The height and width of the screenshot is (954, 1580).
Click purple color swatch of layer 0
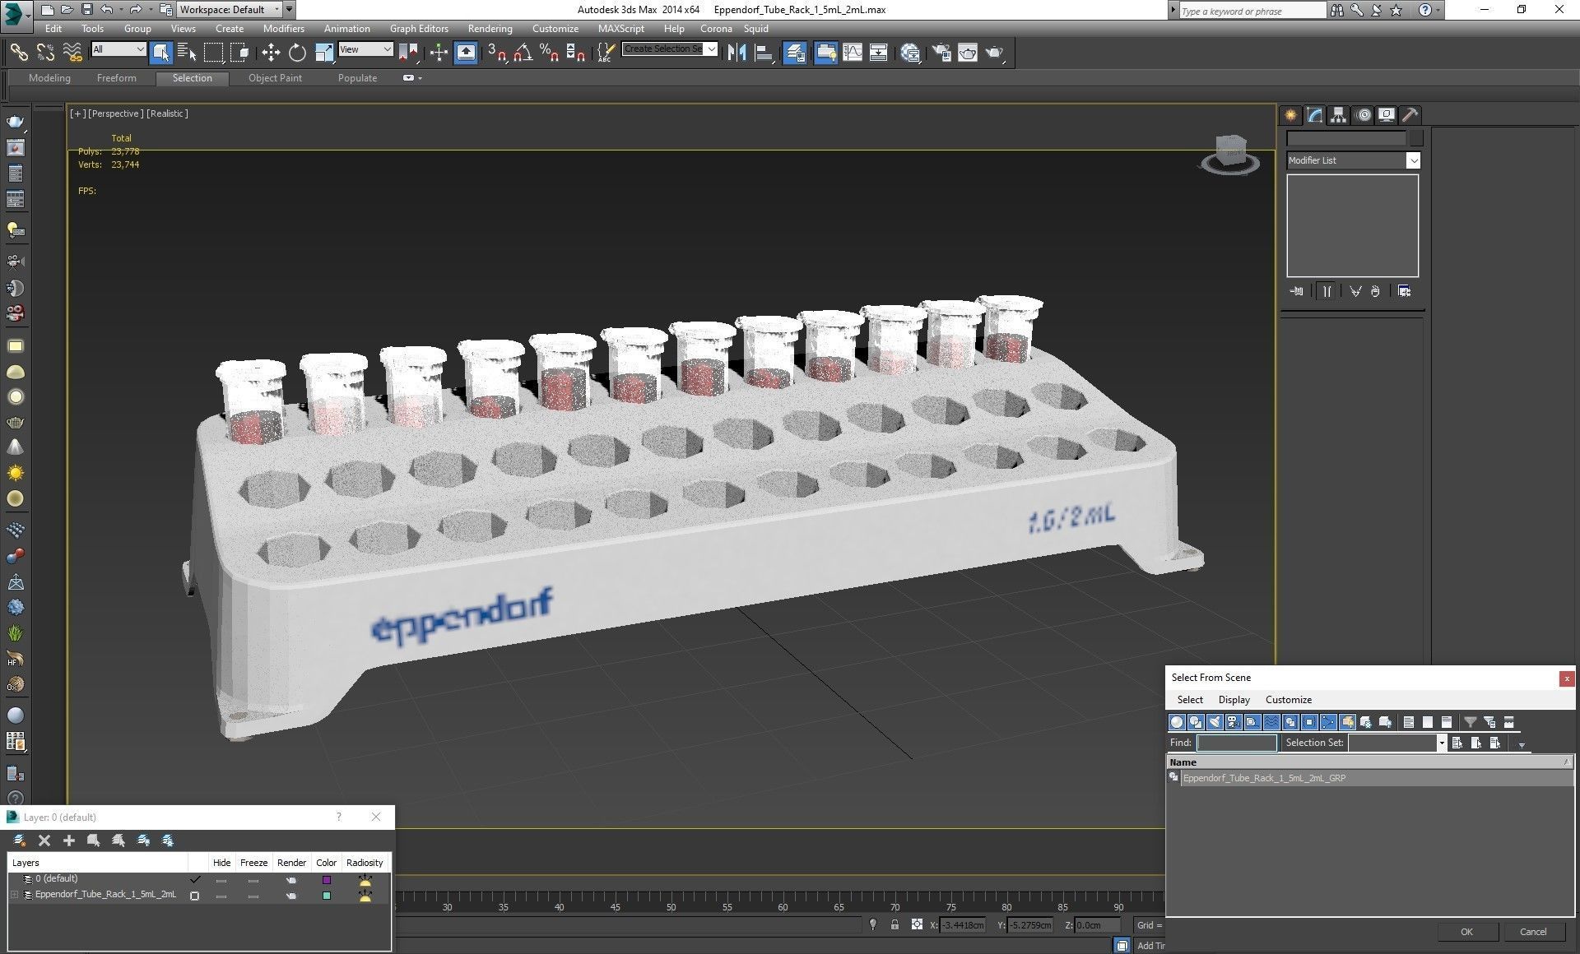[327, 880]
